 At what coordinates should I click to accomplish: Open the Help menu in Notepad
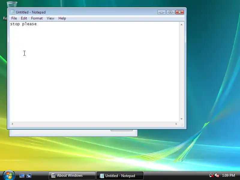pos(62,18)
